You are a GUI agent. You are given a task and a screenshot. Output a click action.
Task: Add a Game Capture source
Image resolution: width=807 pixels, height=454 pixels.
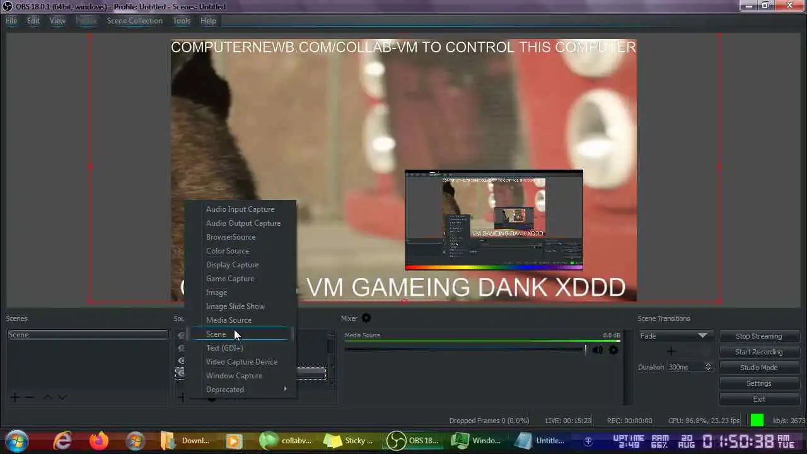tap(240, 279)
